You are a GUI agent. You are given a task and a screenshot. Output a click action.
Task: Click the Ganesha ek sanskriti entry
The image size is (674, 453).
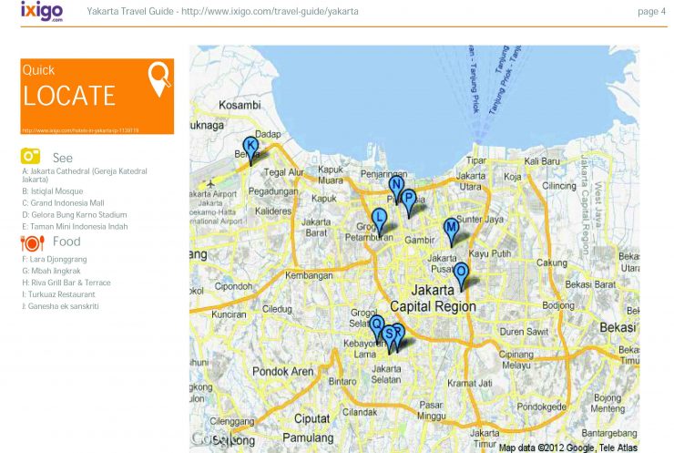point(60,306)
